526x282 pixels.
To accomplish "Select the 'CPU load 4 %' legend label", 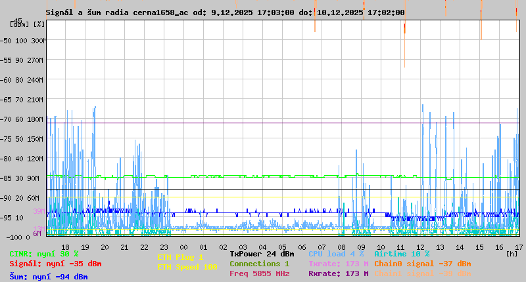I will pos(336,254).
